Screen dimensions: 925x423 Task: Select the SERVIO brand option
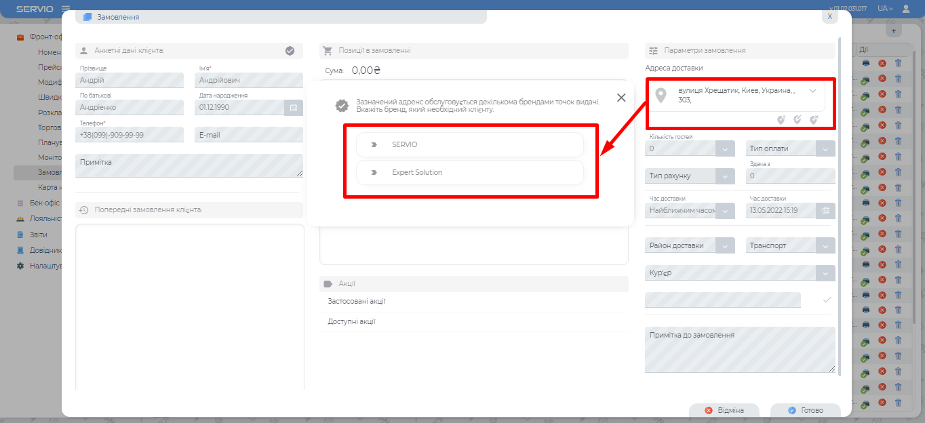point(469,145)
